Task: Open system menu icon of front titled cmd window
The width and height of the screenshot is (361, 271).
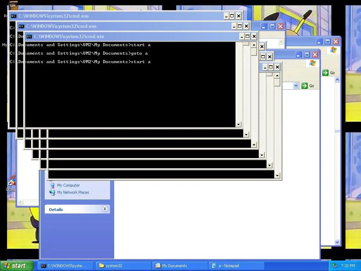Action: 29,36
